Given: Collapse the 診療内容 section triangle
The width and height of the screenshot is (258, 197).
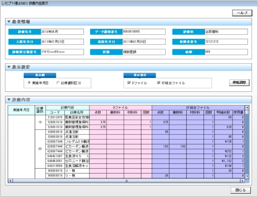Looking at the screenshot, I should tap(9, 100).
